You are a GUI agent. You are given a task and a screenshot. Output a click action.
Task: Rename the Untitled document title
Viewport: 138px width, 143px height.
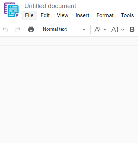coord(50,6)
